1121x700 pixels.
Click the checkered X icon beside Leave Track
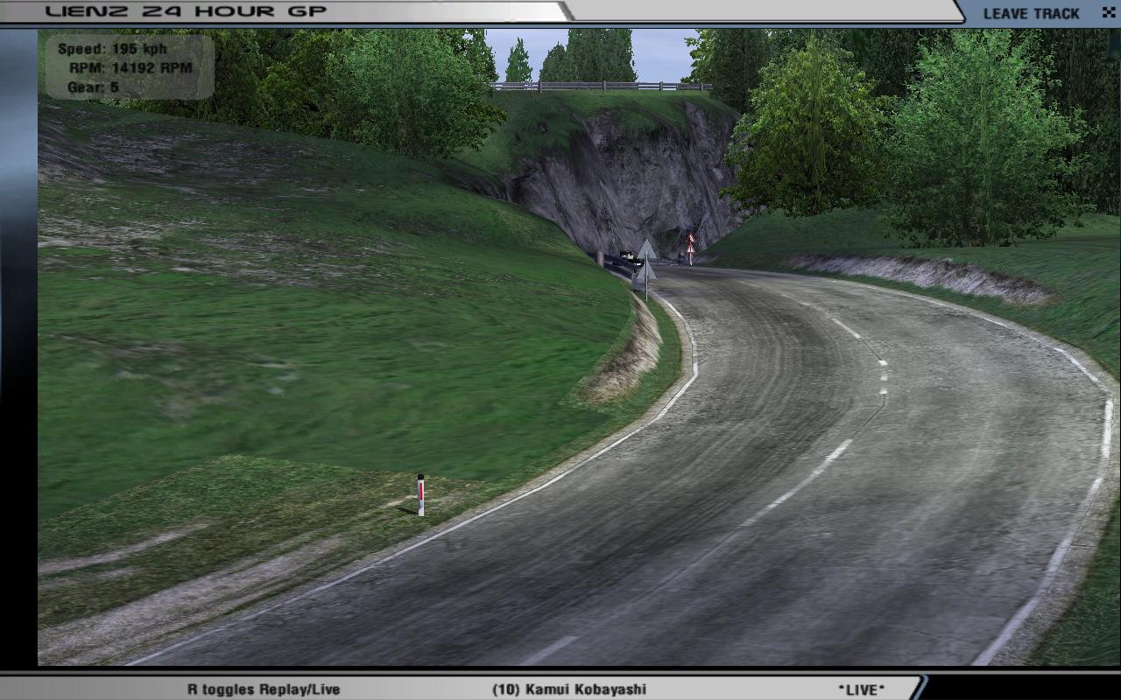point(1108,12)
